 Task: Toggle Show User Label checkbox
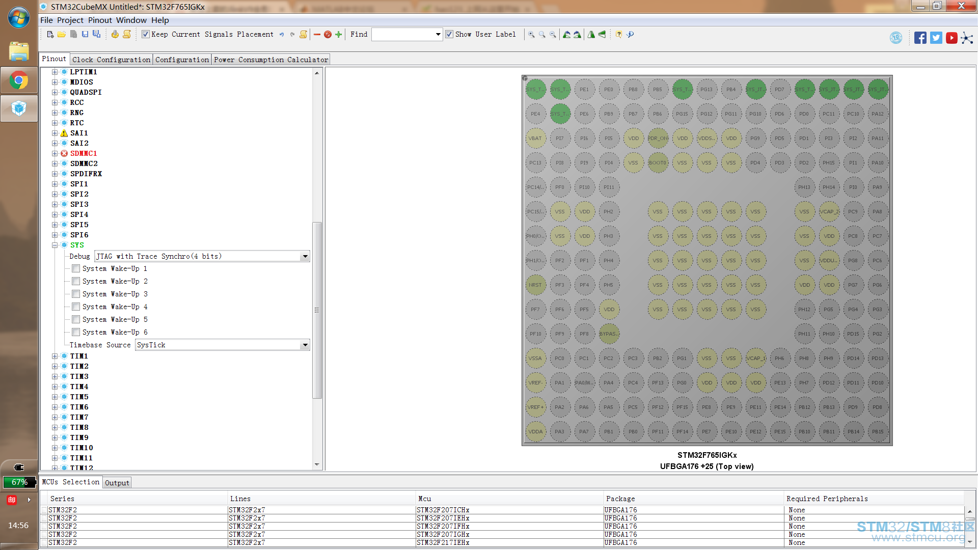(449, 34)
